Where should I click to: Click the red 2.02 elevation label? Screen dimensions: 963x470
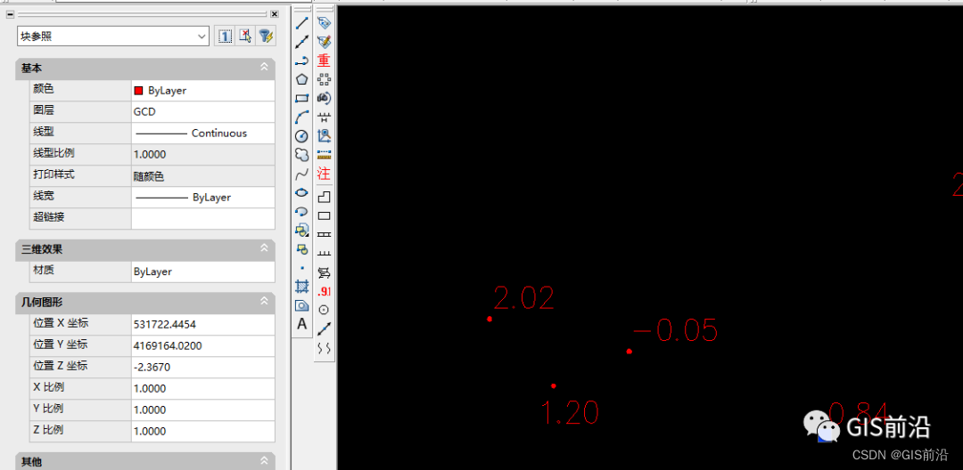pos(524,298)
